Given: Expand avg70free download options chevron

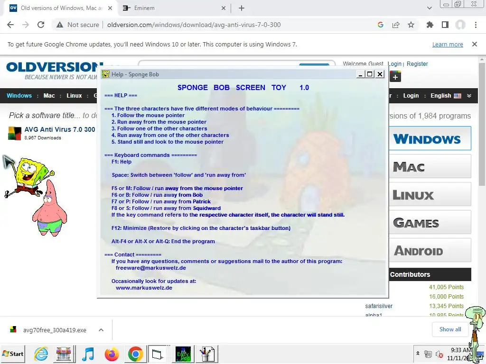Looking at the screenshot, I should 101,330.
